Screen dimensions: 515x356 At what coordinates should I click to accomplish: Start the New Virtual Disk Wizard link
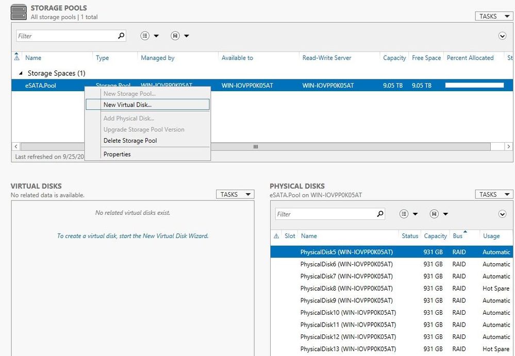pos(132,235)
